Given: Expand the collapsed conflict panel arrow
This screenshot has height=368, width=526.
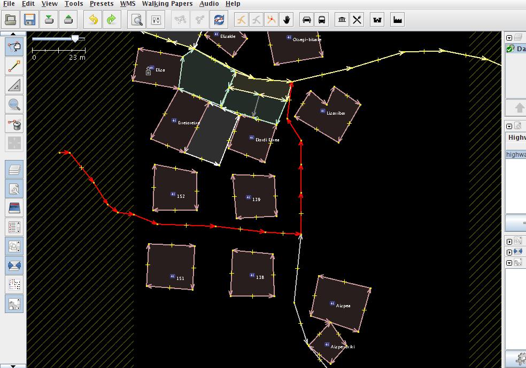Looking at the screenshot, I should 509,252.
